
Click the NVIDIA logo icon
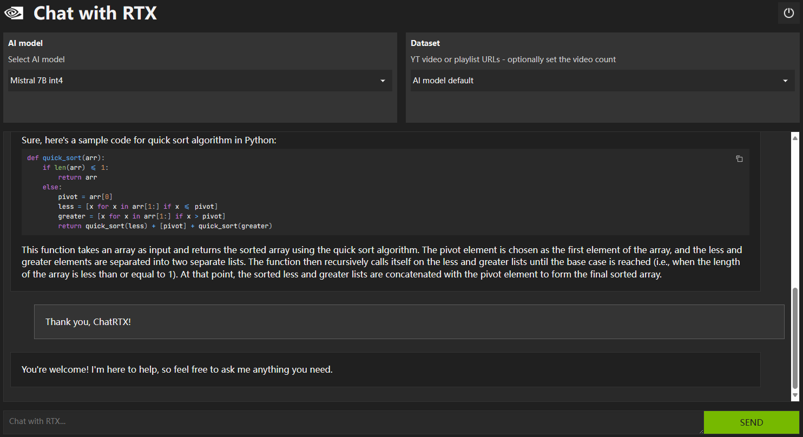coord(14,13)
